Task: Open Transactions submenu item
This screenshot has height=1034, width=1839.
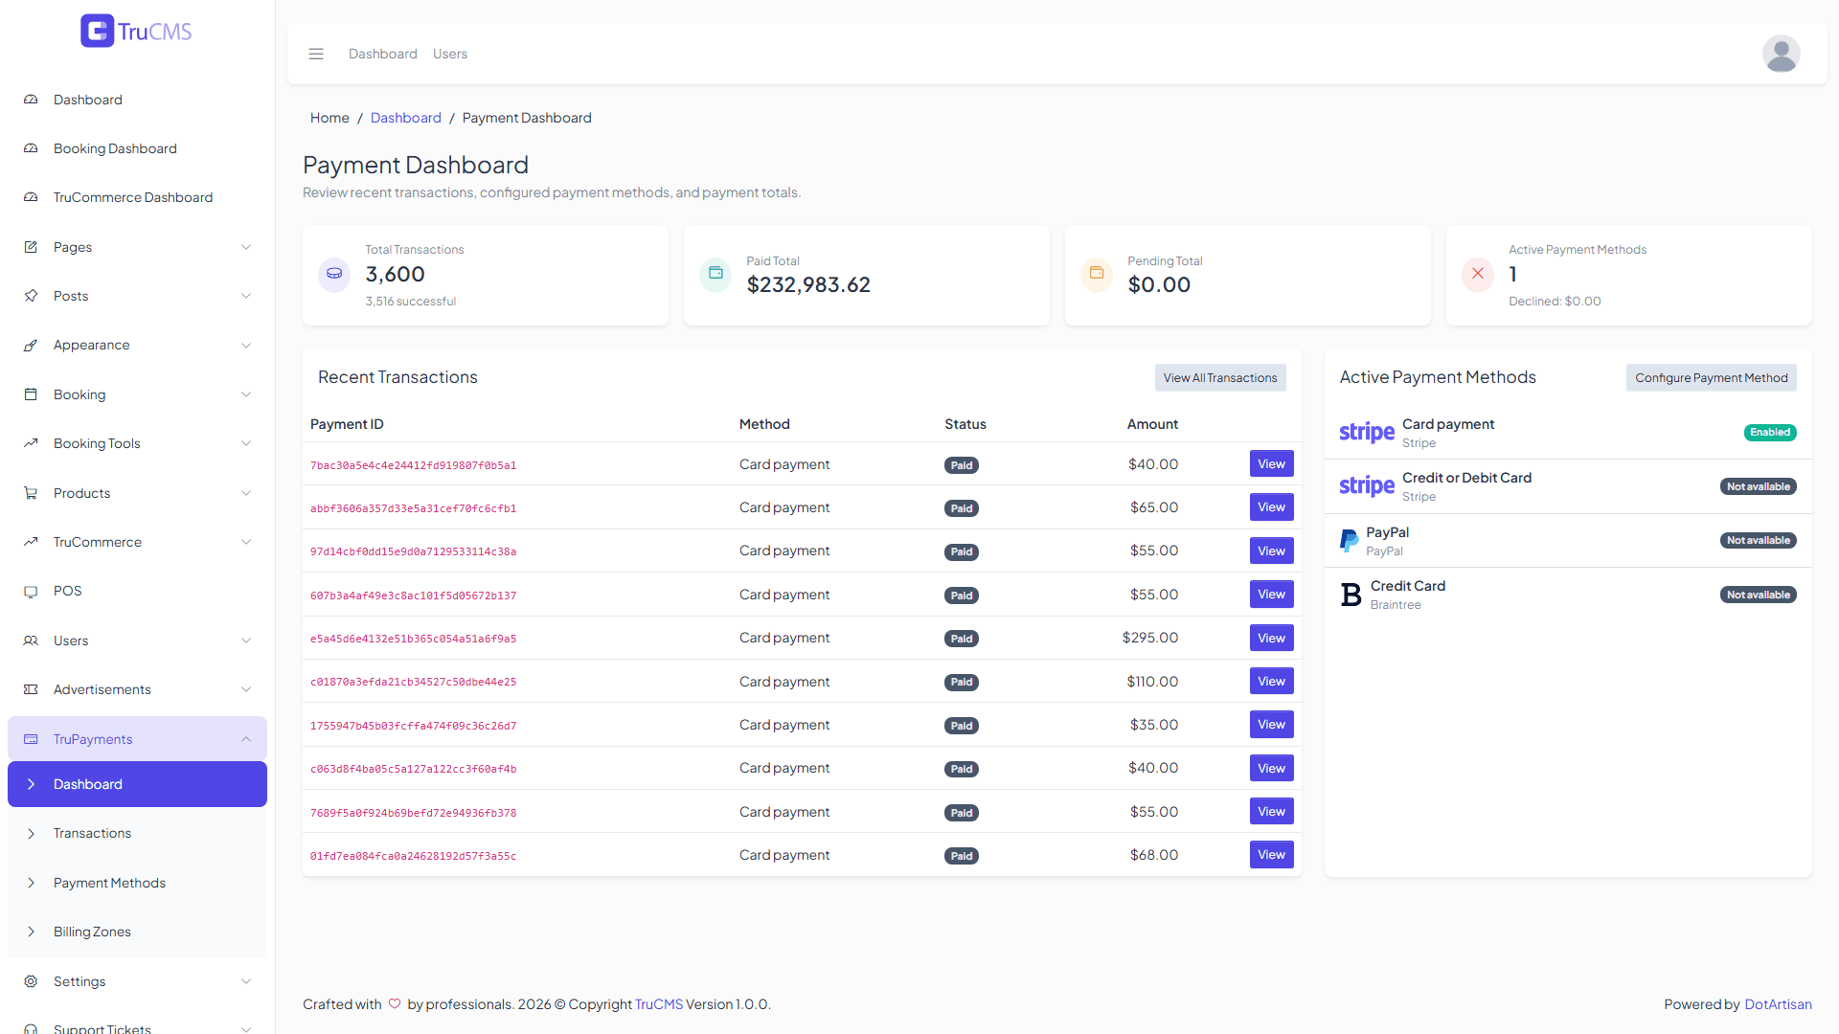Action: point(137,833)
